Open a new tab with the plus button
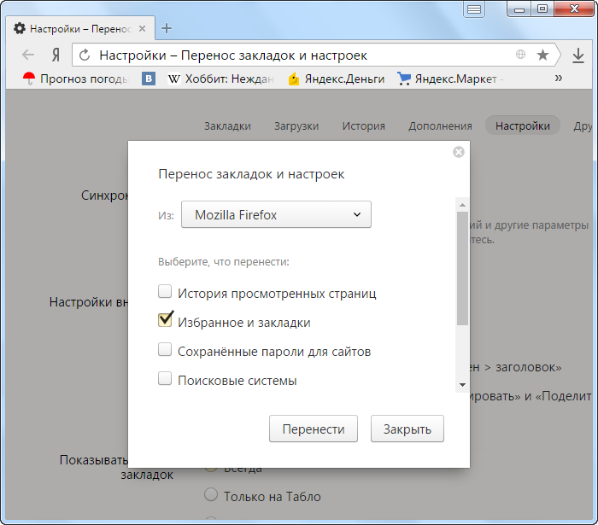 (167, 28)
